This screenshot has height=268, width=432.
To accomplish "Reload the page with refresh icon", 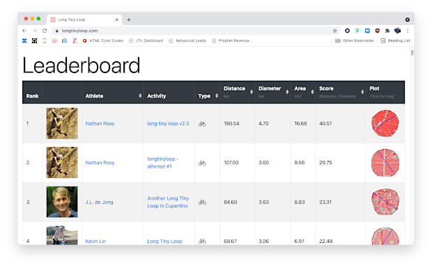I will pos(45,31).
